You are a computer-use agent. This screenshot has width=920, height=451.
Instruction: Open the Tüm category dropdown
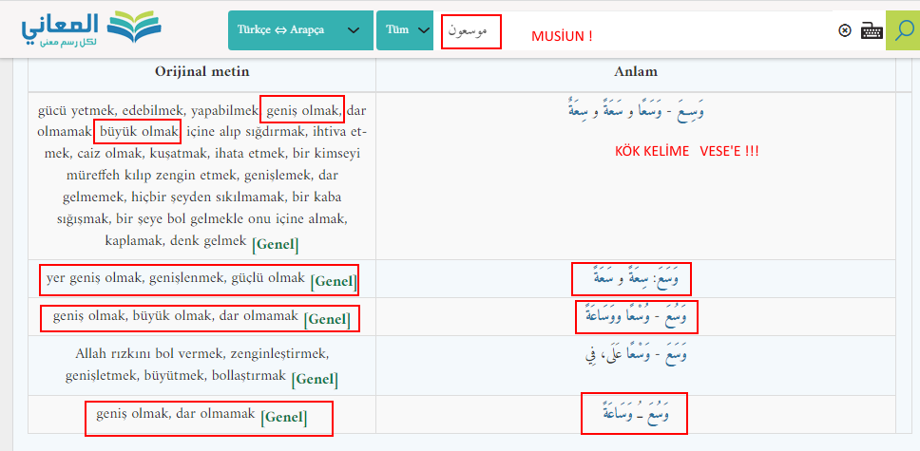point(405,30)
